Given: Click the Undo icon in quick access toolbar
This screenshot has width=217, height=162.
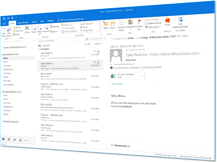Looking at the screenshot, I should pos(8,18).
